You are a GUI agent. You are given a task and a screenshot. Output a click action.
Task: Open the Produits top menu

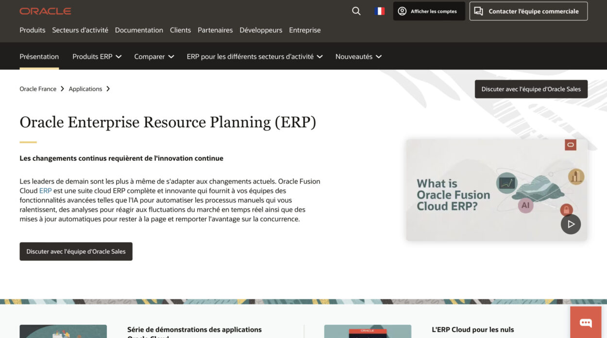coord(32,30)
